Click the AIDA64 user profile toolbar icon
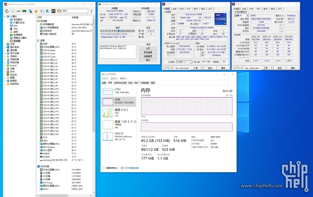 (48, 11)
